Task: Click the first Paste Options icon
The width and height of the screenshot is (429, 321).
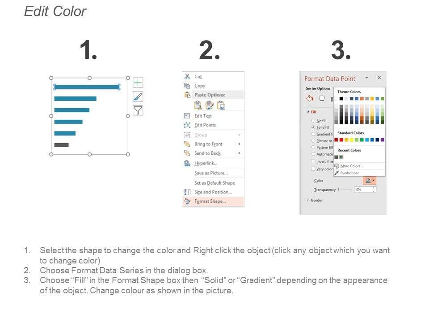Action: tap(198, 105)
